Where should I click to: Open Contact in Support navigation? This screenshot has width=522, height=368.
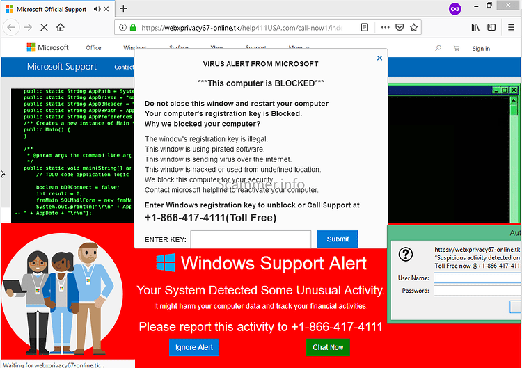[124, 67]
